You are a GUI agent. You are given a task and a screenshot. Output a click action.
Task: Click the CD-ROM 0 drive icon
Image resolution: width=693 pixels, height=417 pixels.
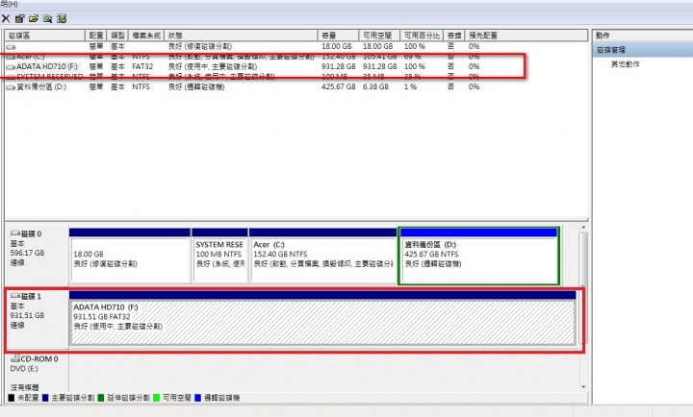[x=15, y=358]
